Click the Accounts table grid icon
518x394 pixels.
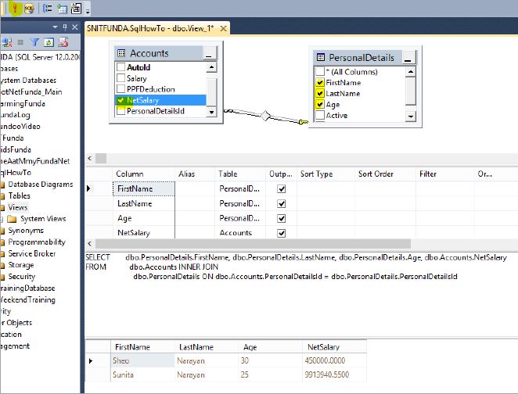(x=121, y=53)
